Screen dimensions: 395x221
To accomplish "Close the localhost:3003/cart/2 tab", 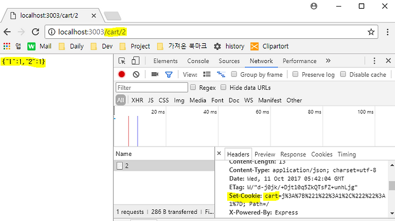I will click(94, 15).
